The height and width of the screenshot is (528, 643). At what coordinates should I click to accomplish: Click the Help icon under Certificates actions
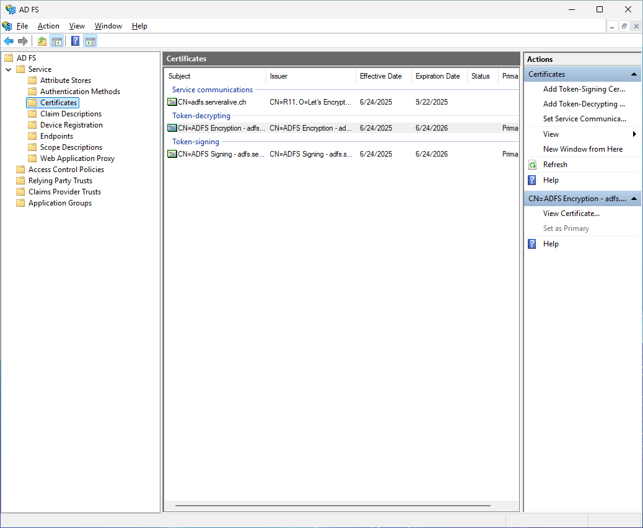pyautogui.click(x=532, y=180)
